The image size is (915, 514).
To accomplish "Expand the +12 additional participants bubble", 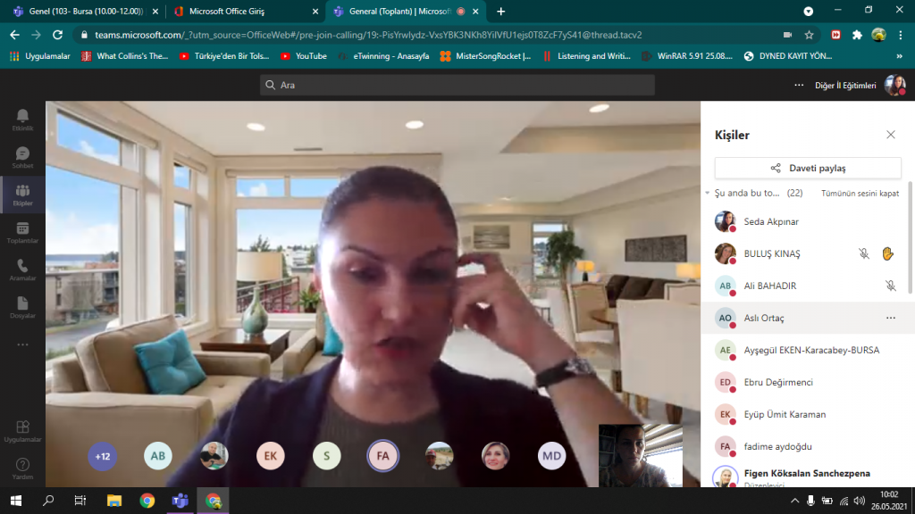I will pyautogui.click(x=103, y=456).
